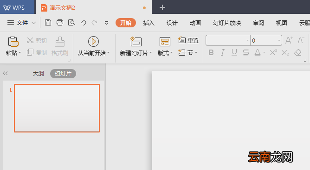Switch to the 动画 ribbon tab
The image size is (310, 170).
195,23
